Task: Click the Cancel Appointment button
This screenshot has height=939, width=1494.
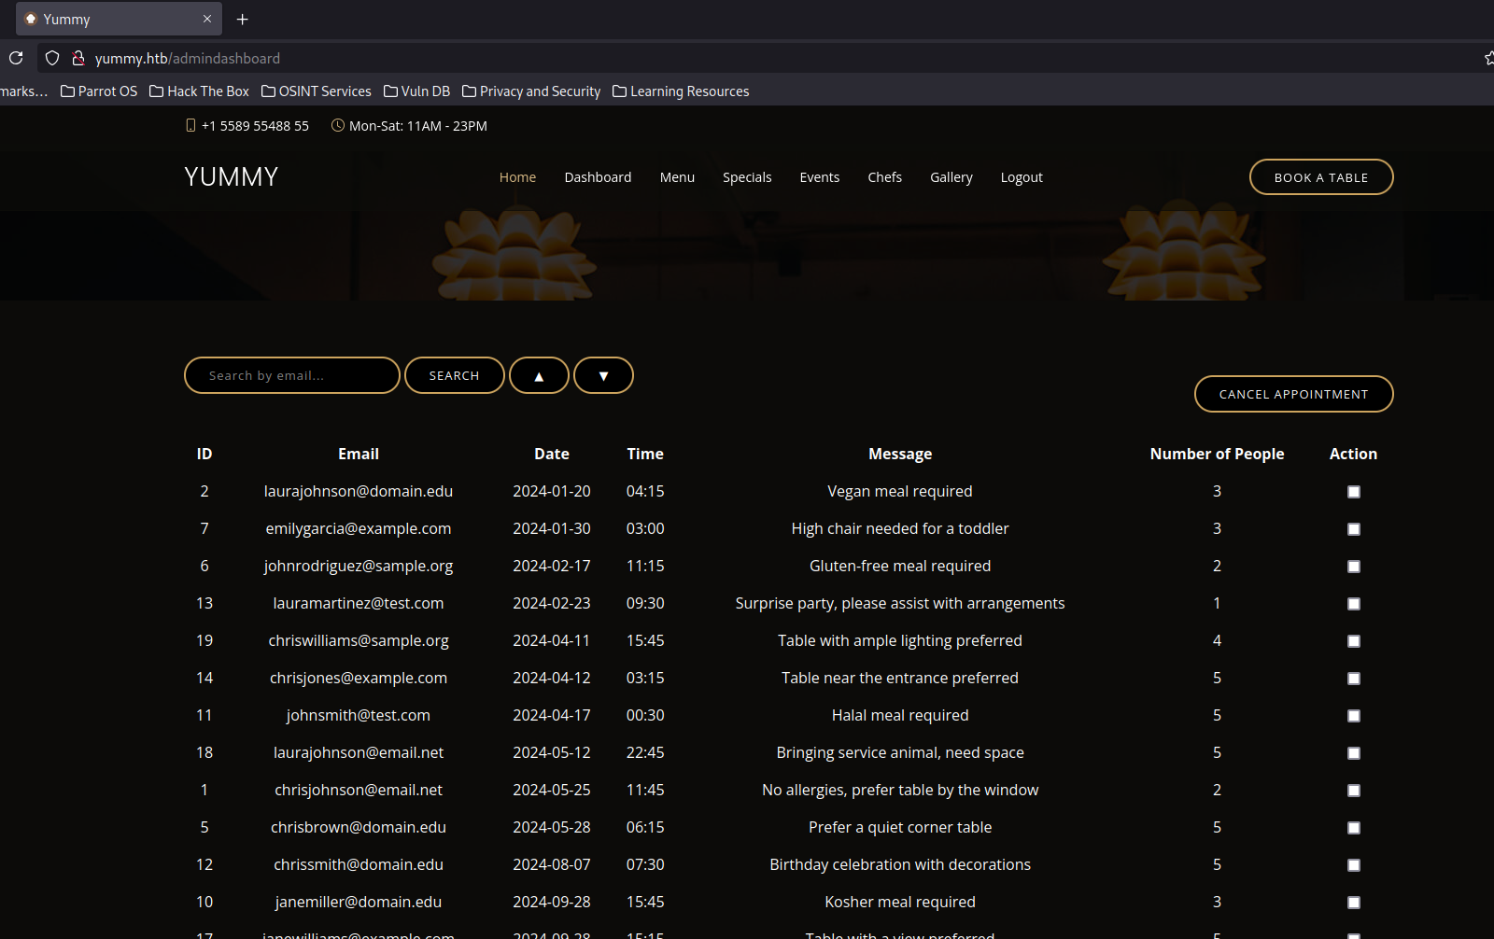Action: (1294, 394)
